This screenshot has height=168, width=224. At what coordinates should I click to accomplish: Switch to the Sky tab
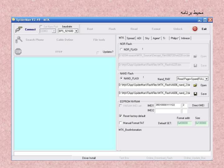[x=147, y=38]
